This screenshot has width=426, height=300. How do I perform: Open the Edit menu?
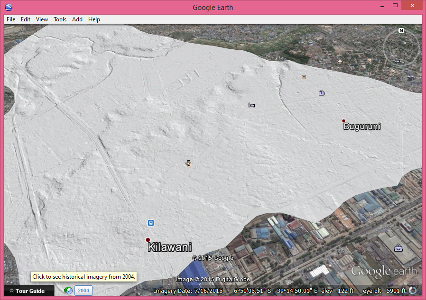coord(26,19)
